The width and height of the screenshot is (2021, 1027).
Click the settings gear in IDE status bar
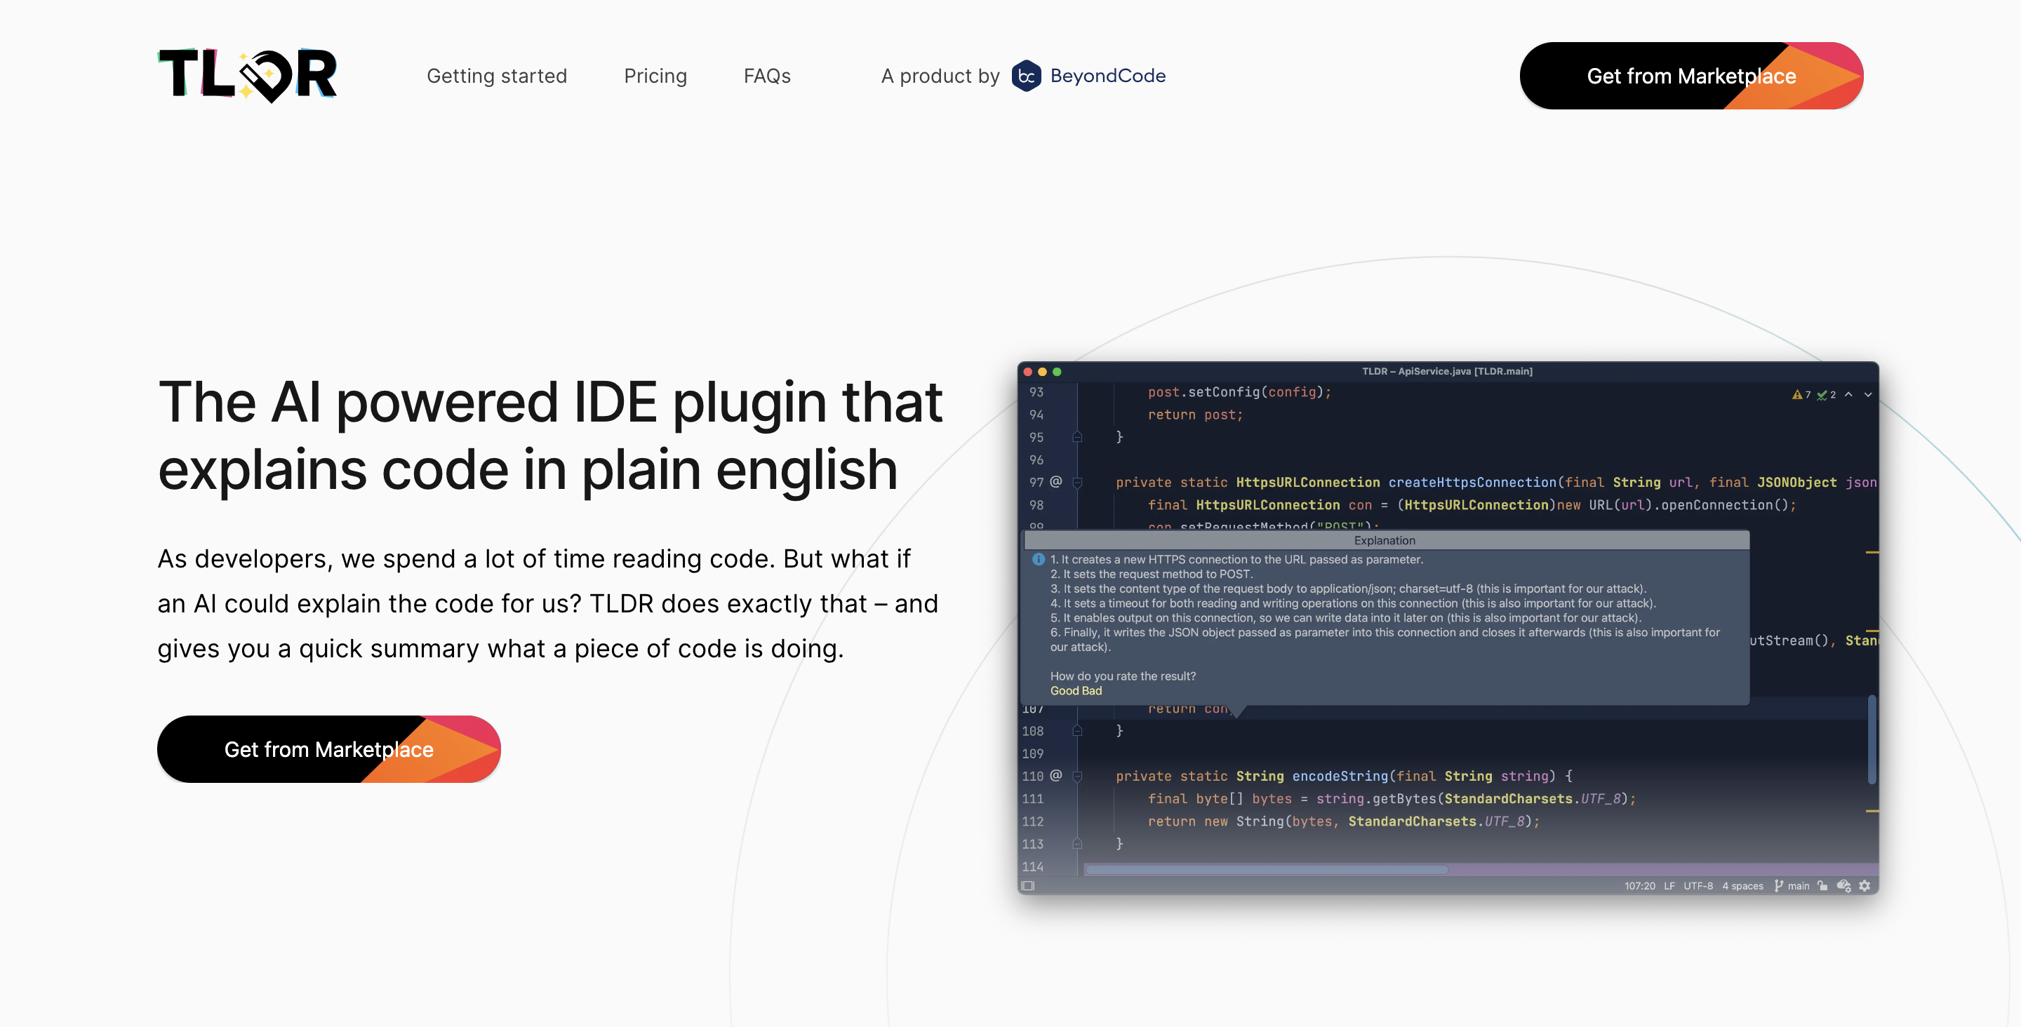pos(1865,886)
